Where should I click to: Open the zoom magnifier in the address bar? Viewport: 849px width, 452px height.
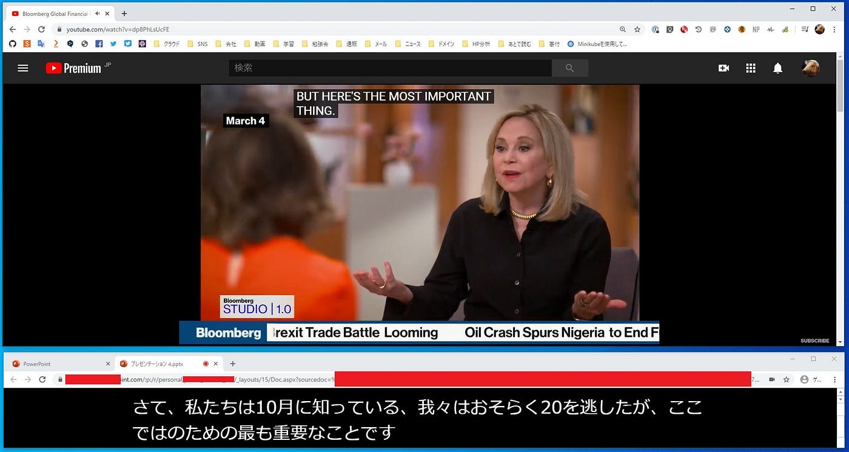pos(623,29)
